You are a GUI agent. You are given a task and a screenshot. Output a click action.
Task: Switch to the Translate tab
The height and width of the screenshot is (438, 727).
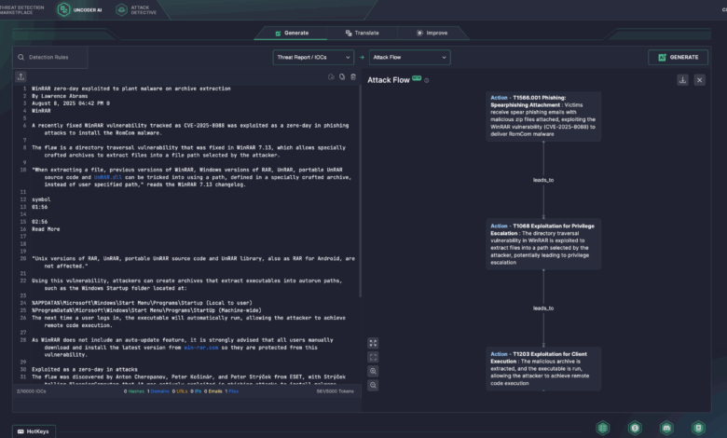pos(363,33)
